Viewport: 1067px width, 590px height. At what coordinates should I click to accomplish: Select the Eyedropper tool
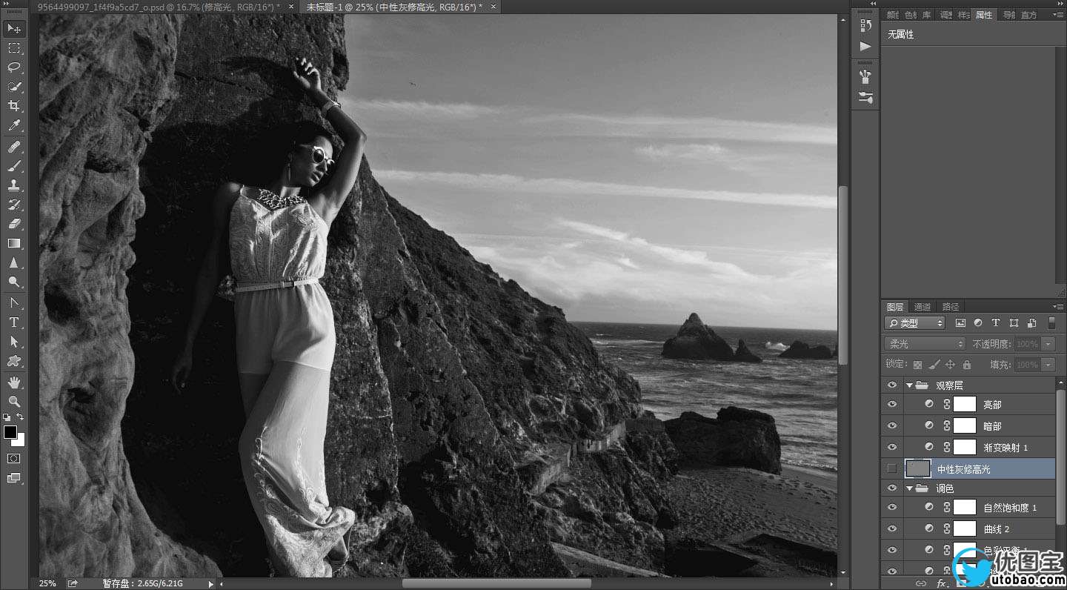coord(13,125)
